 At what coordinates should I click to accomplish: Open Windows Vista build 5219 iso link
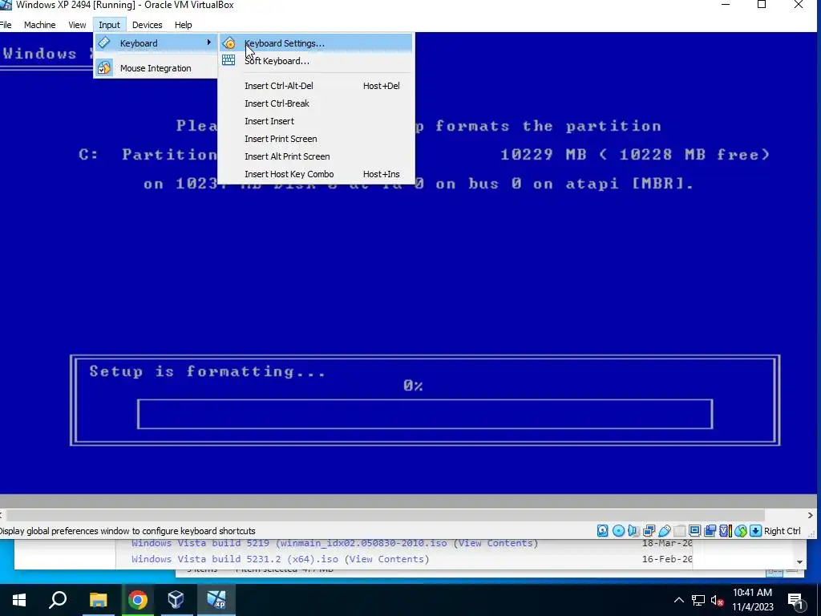tap(289, 543)
